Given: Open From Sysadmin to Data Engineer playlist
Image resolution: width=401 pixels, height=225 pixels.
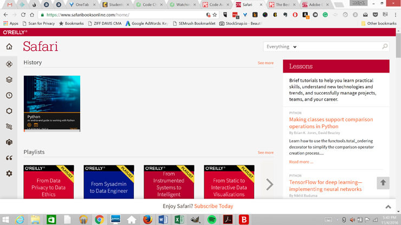Looking at the screenshot, I should coord(109,182).
